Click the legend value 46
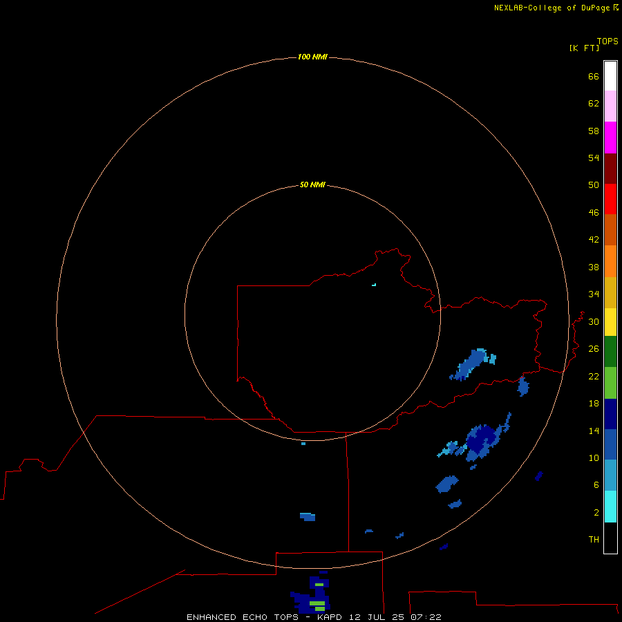 594,213
